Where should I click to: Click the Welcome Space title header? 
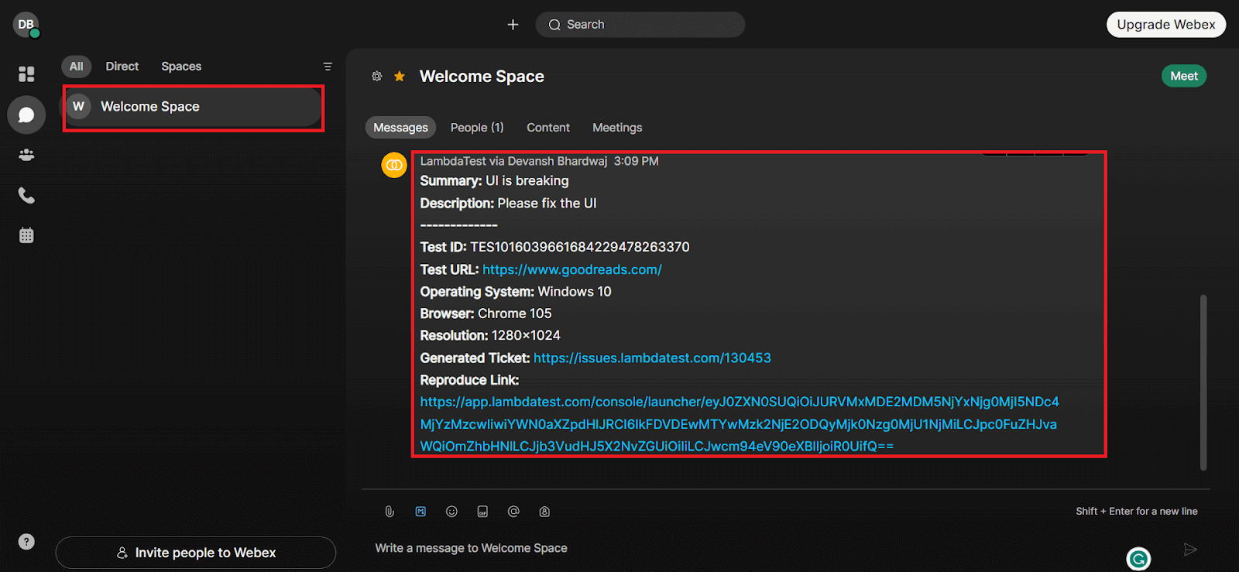coord(482,76)
